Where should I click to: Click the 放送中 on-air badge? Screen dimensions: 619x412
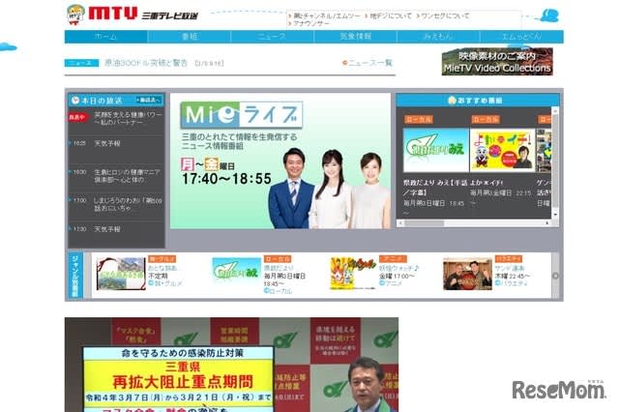[77, 117]
